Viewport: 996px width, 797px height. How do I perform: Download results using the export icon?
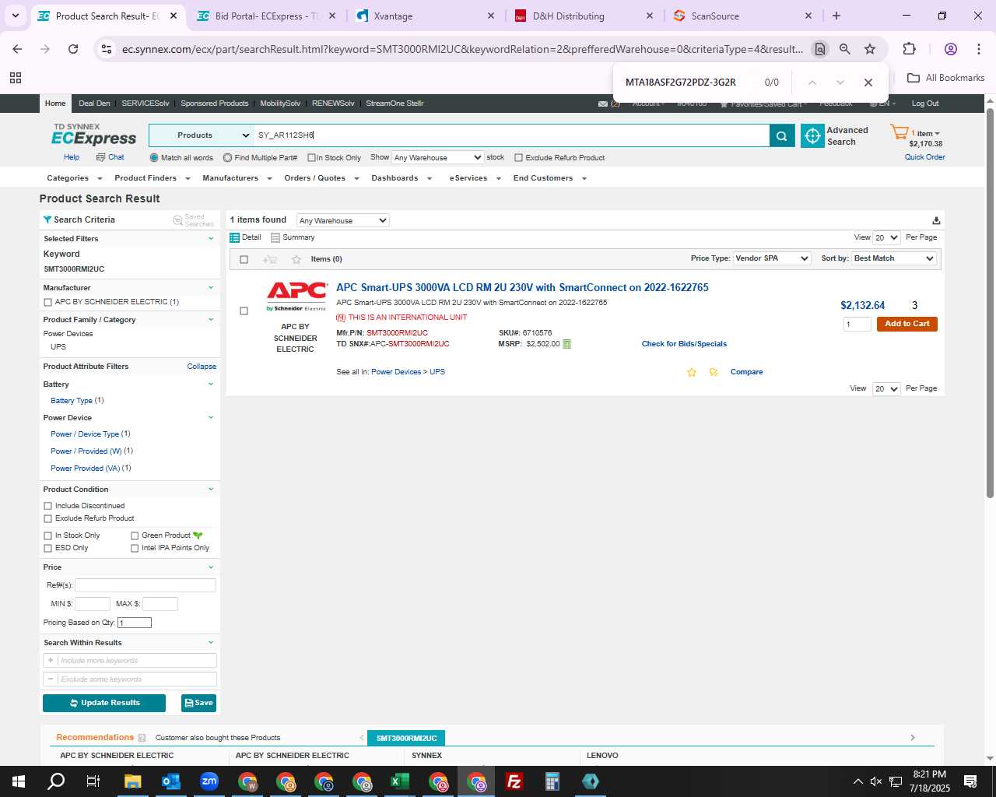click(936, 220)
